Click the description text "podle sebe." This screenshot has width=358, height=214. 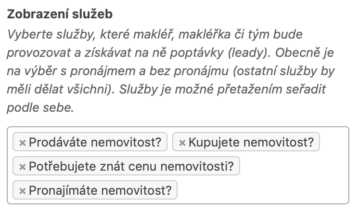point(40,108)
